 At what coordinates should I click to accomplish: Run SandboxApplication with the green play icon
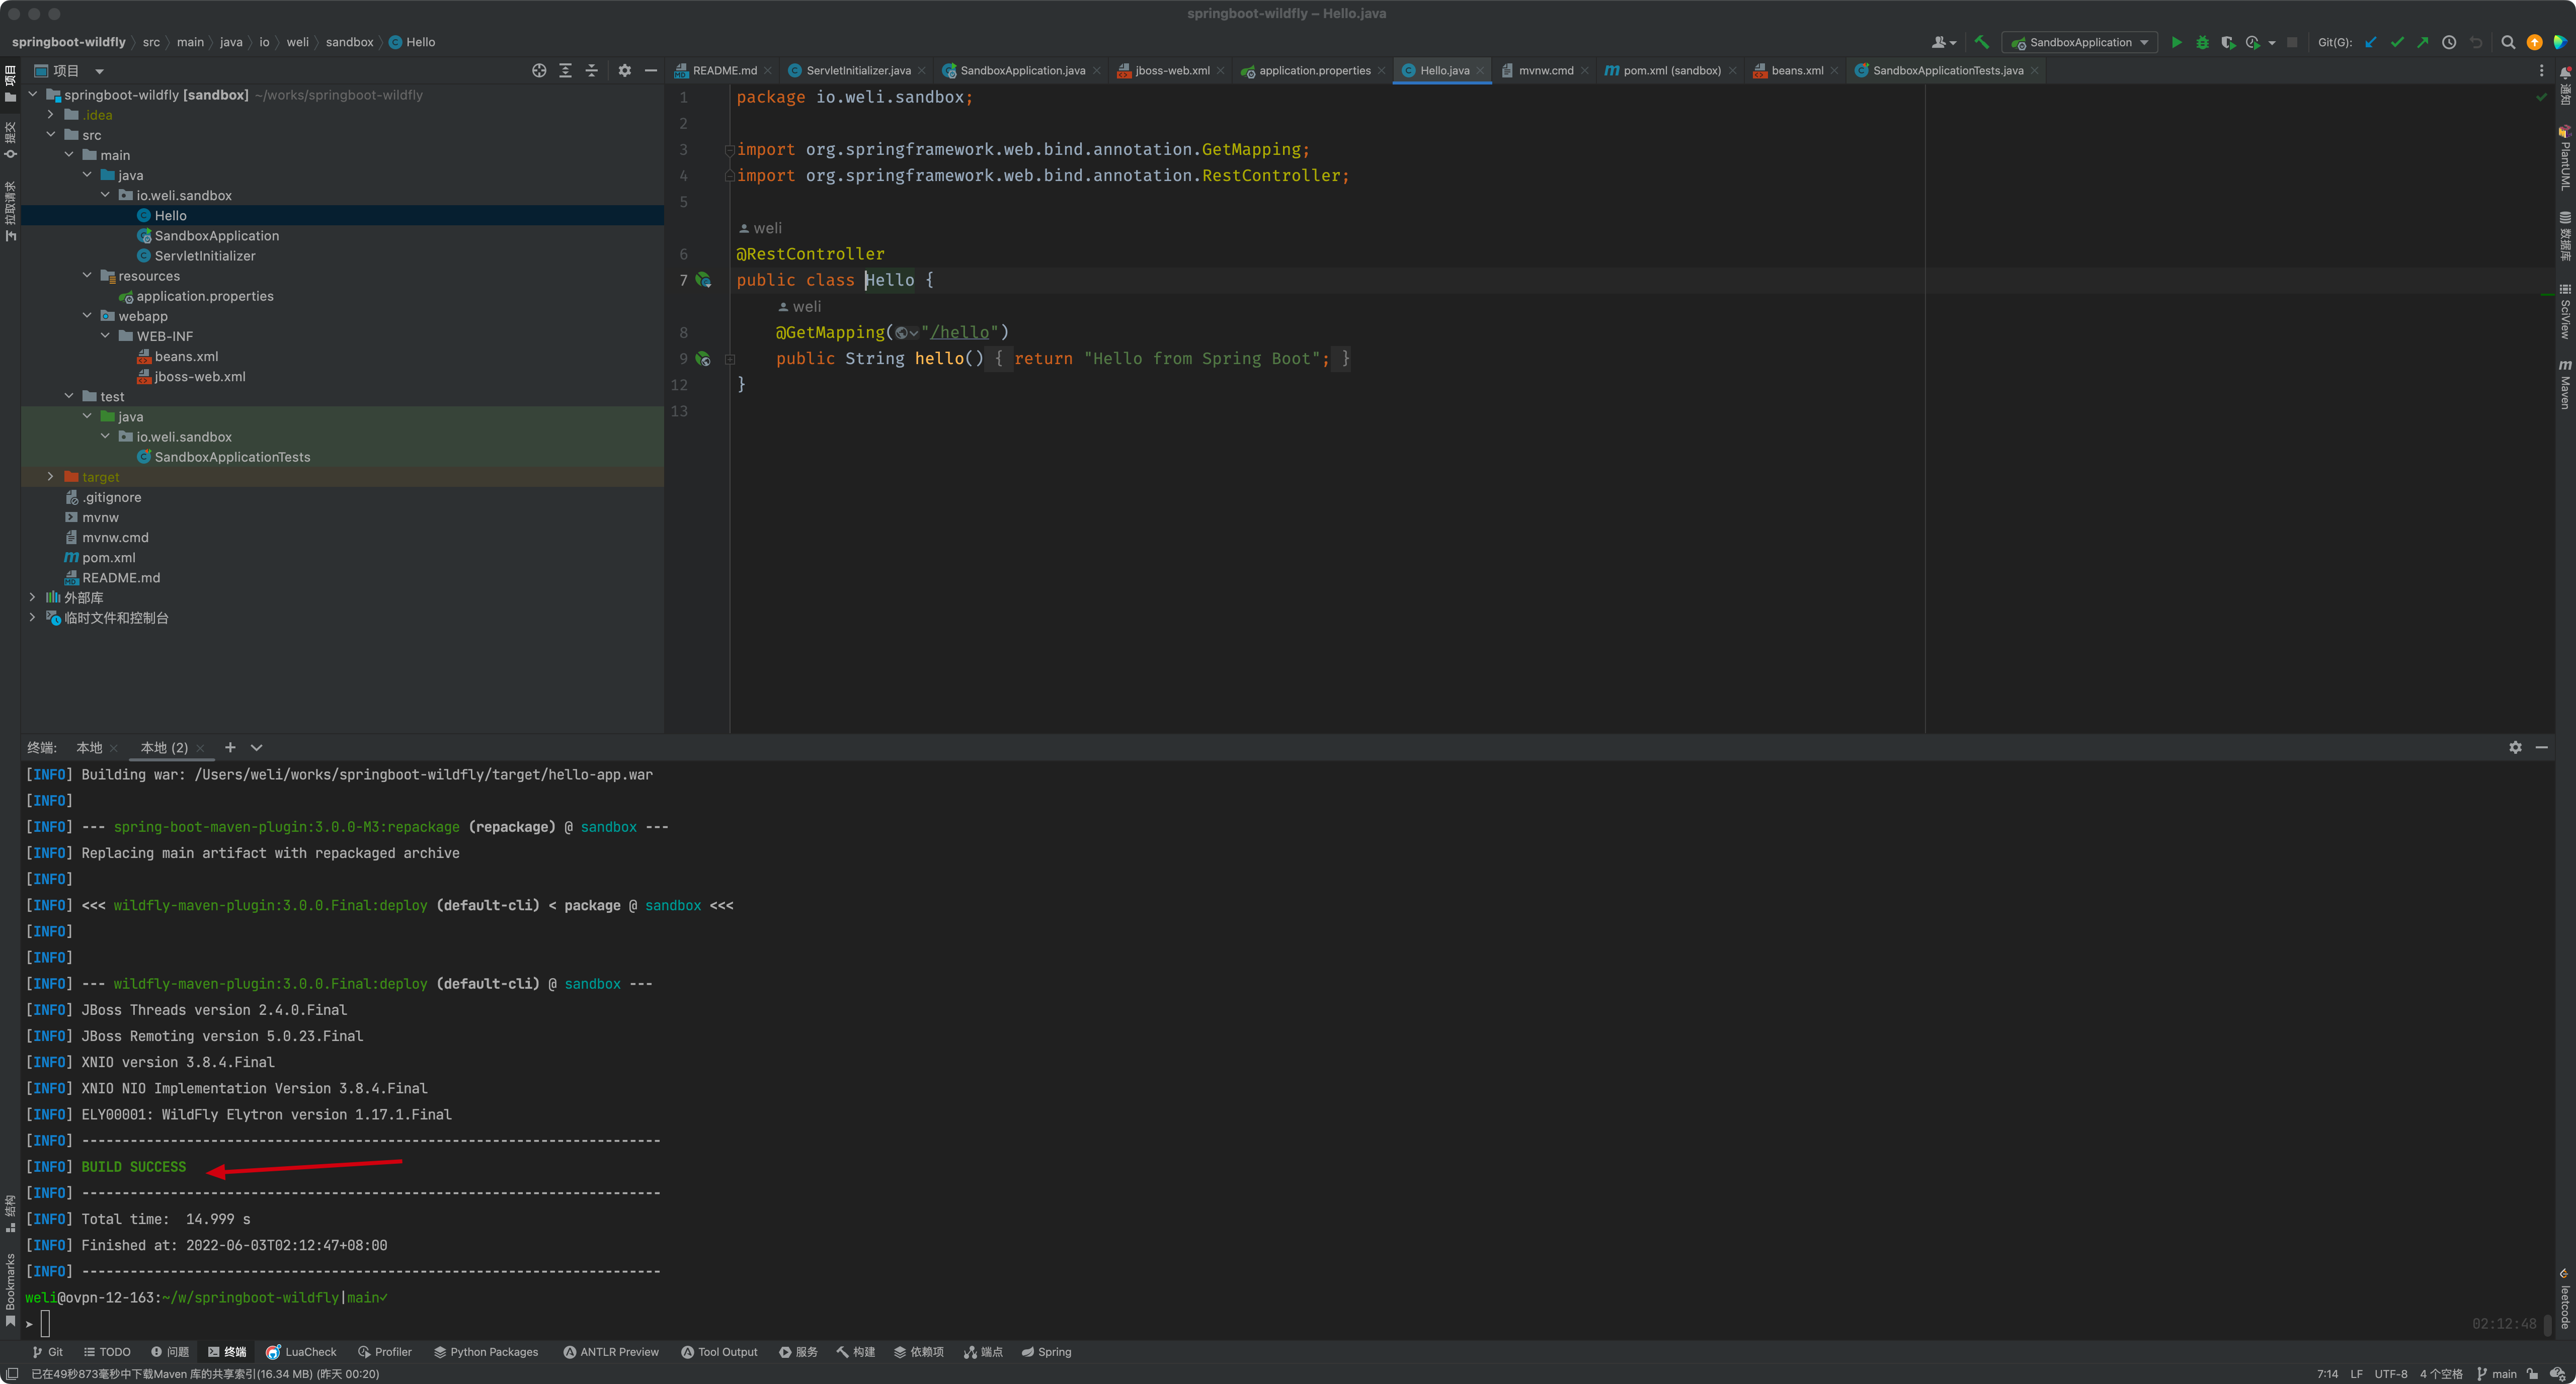[2176, 42]
